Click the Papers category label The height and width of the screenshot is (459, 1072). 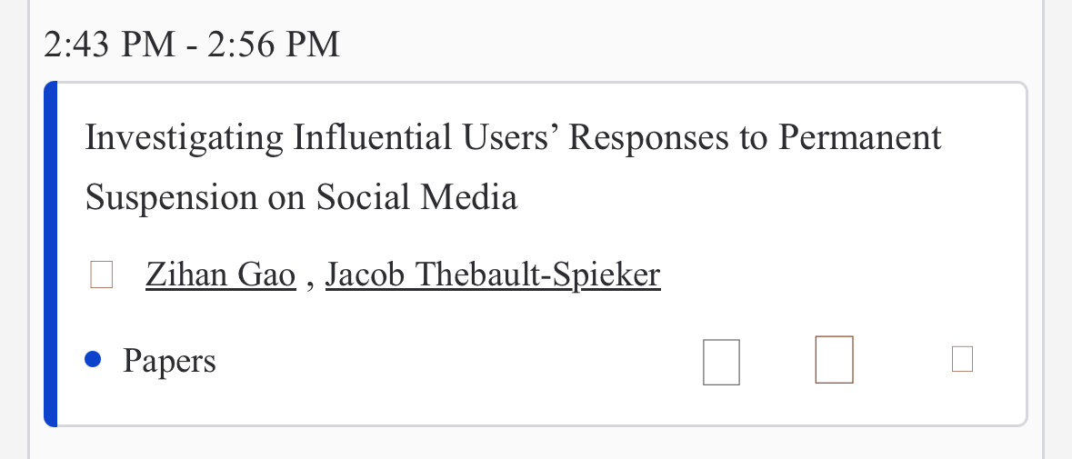(169, 361)
